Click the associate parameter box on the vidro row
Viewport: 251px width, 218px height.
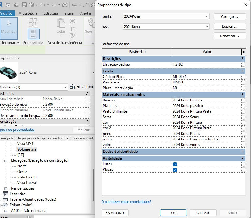click(243, 145)
